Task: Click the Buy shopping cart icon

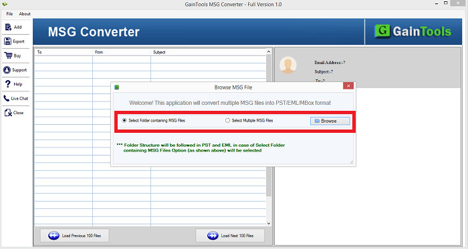Action: click(8, 55)
